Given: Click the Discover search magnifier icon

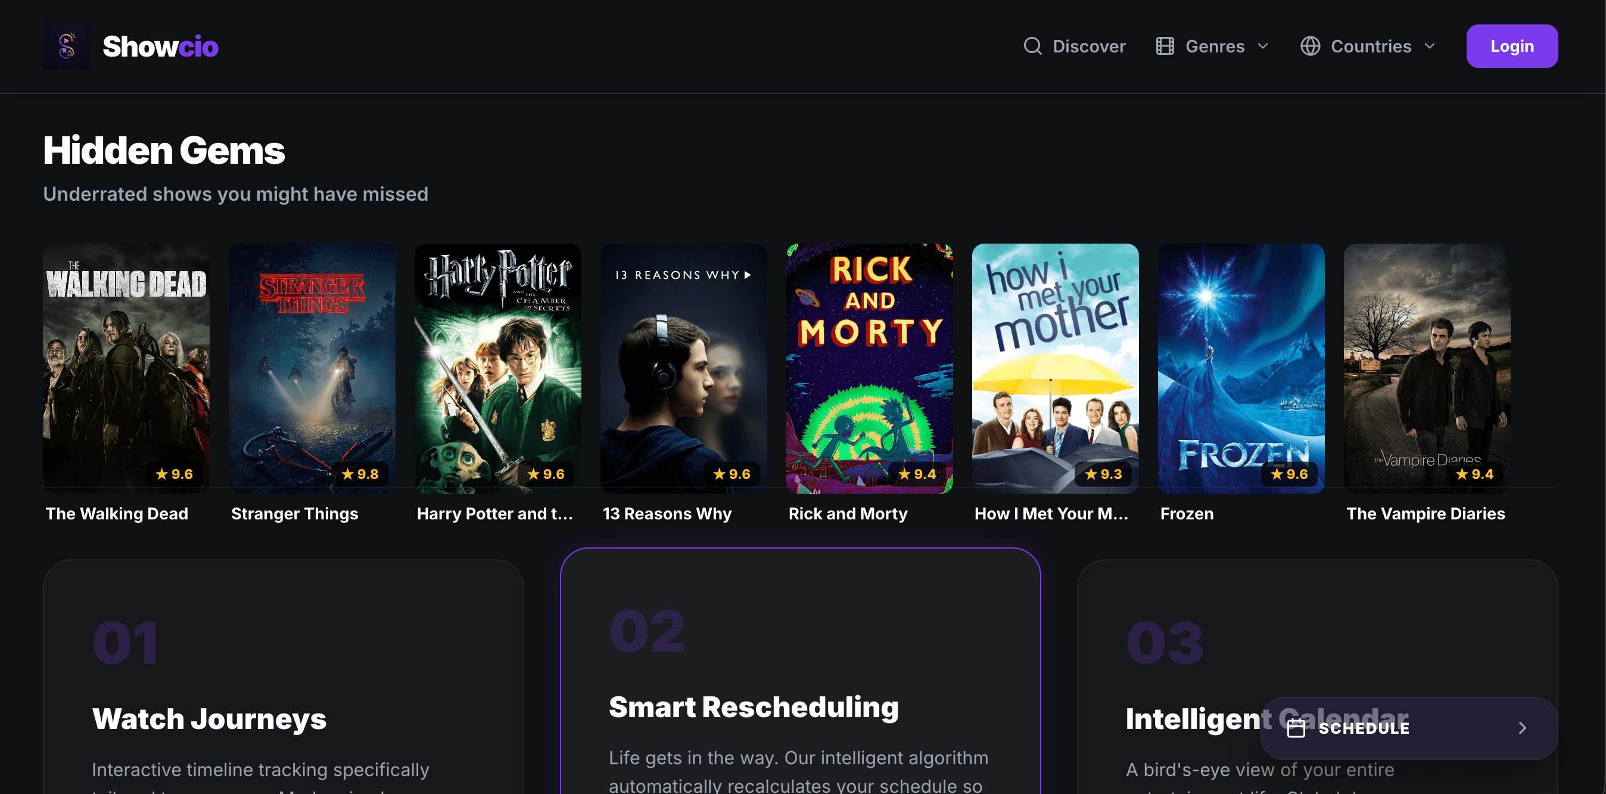Looking at the screenshot, I should (x=1032, y=46).
